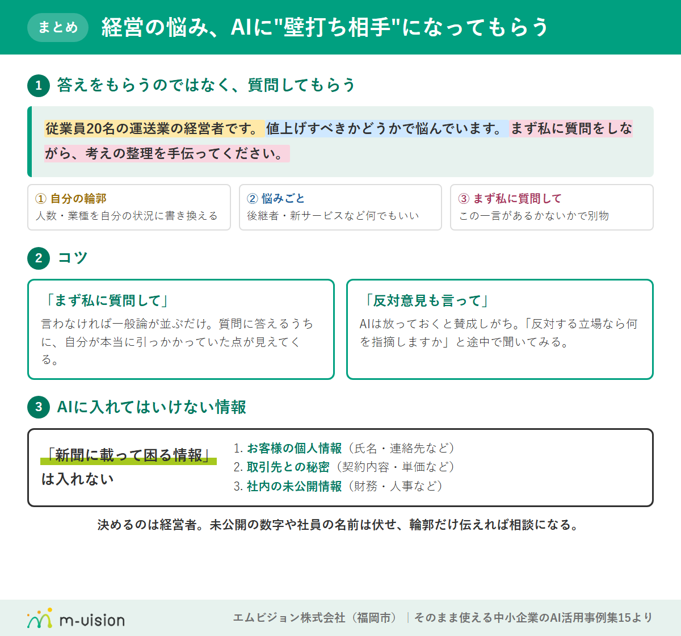Click the ② 悩みごと card title

click(276, 199)
